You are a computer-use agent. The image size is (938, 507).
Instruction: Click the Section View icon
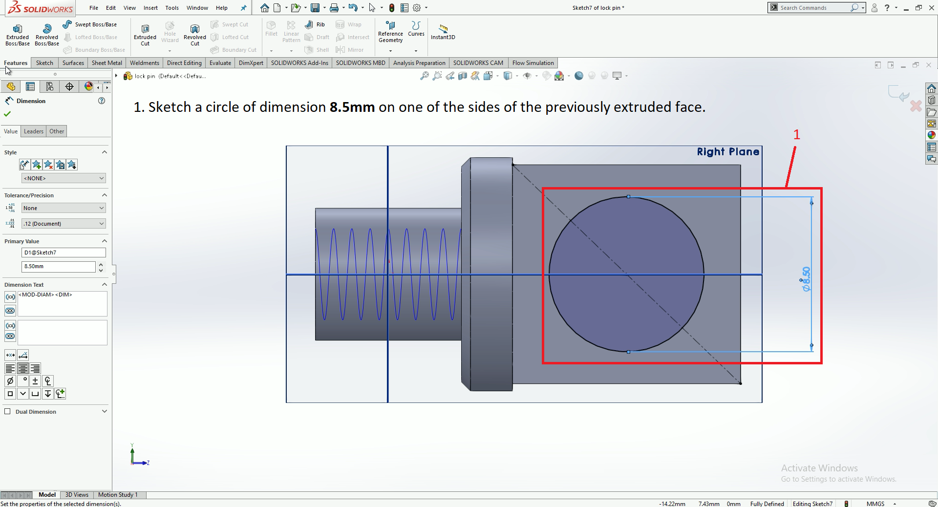[463, 76]
